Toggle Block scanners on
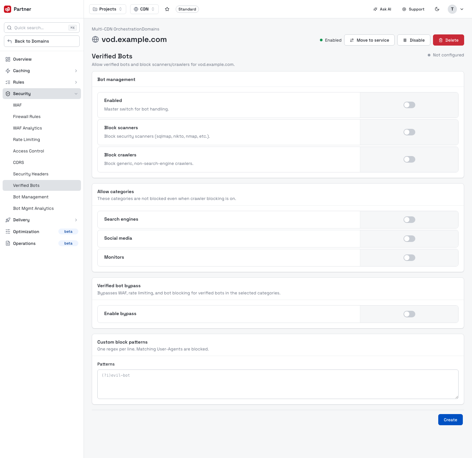The height and width of the screenshot is (458, 472). [409, 132]
